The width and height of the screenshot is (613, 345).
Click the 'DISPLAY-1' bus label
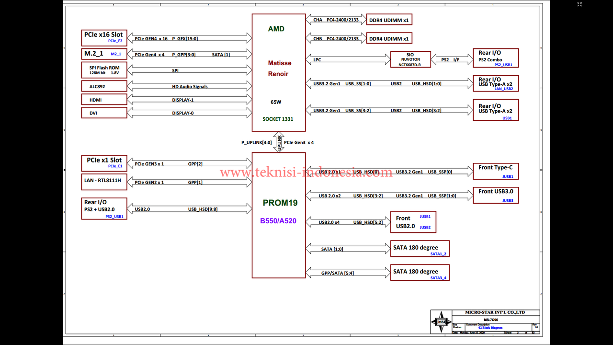point(183,100)
